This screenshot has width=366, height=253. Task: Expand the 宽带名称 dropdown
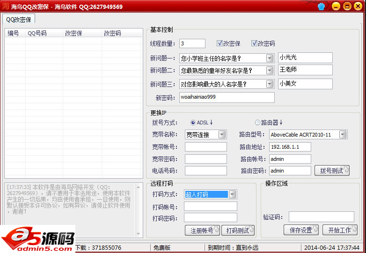(222, 135)
